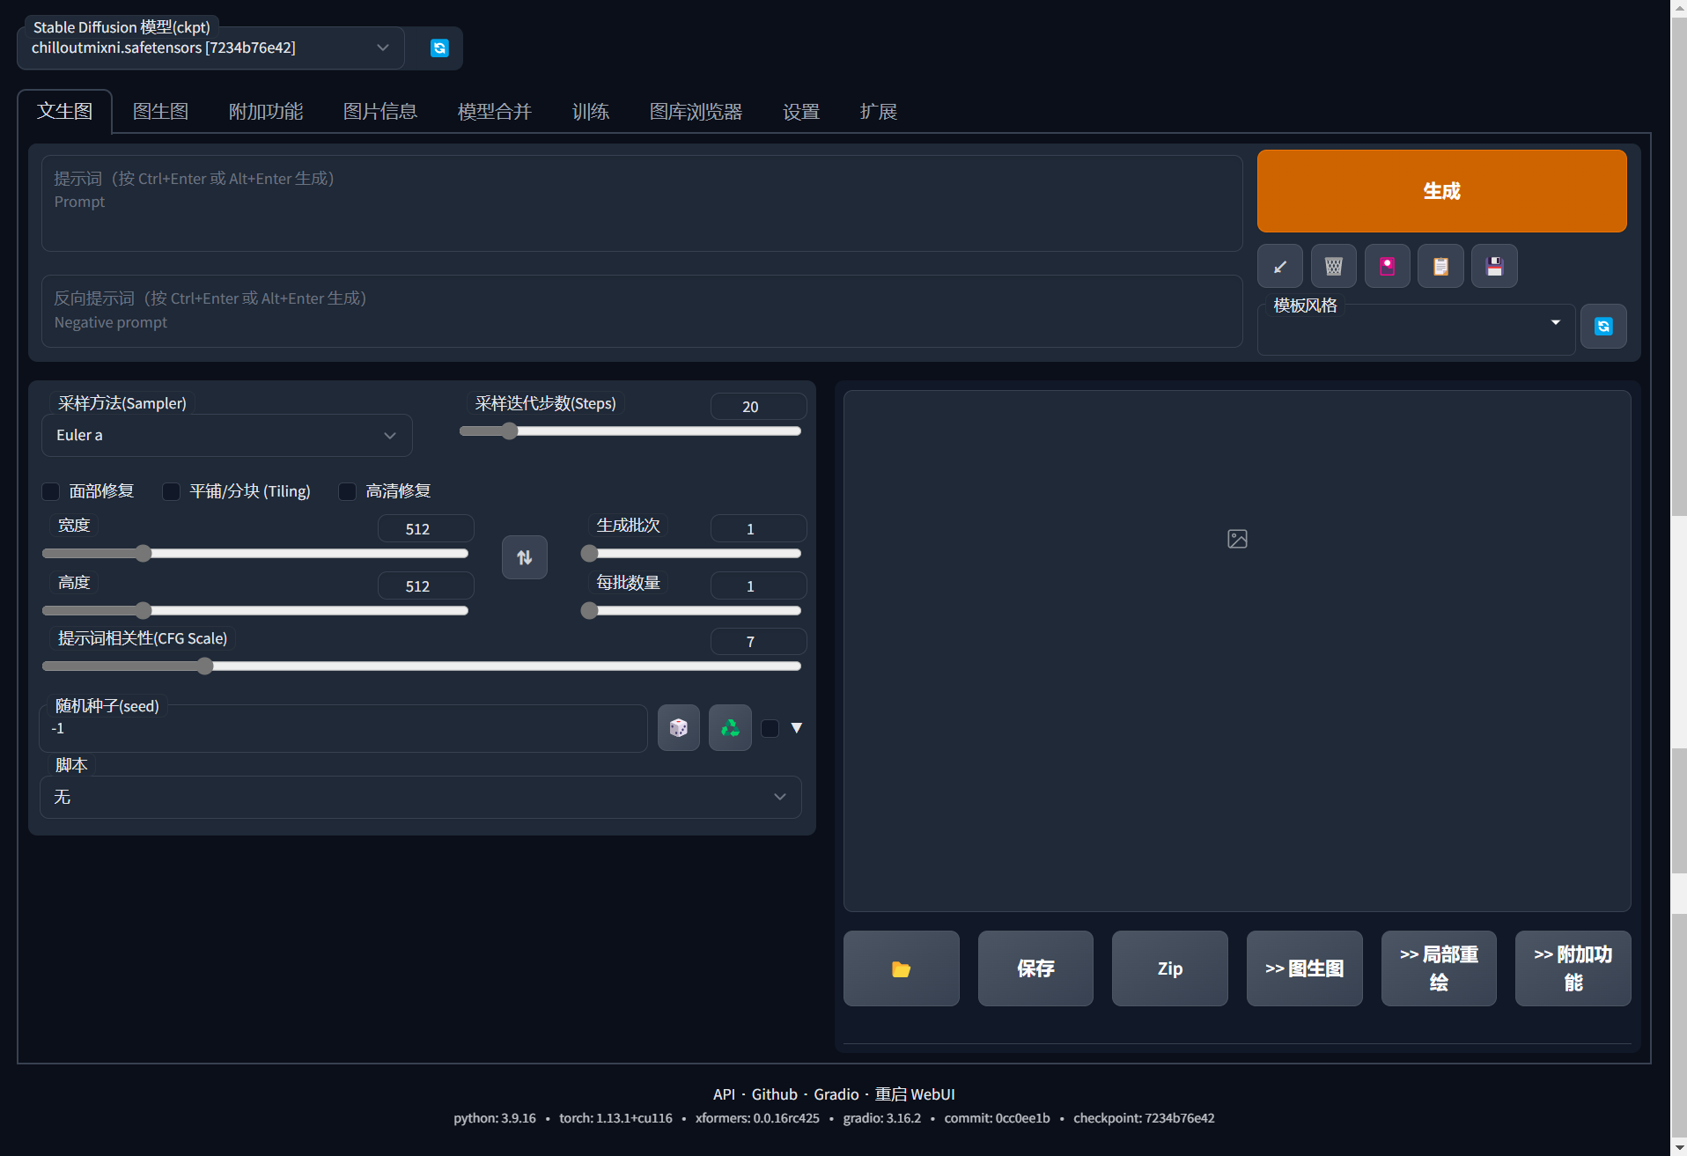This screenshot has width=1687, height=1156.
Task: Toggle the 平铺/分块 (Tiling) checkbox
Action: click(x=172, y=491)
